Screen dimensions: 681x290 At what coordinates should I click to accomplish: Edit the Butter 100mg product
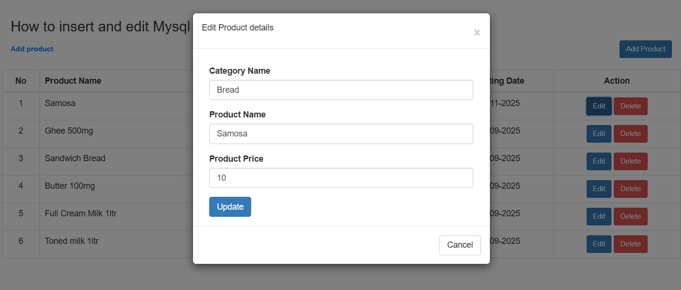pyautogui.click(x=599, y=189)
